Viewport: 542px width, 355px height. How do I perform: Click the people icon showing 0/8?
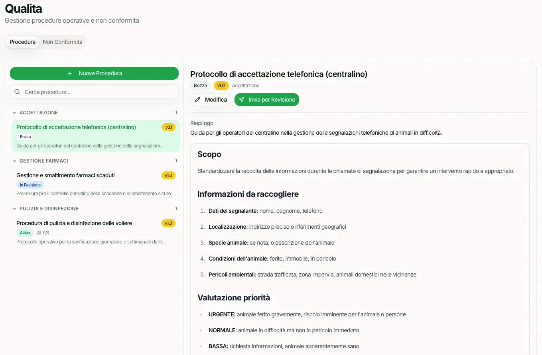pos(39,233)
